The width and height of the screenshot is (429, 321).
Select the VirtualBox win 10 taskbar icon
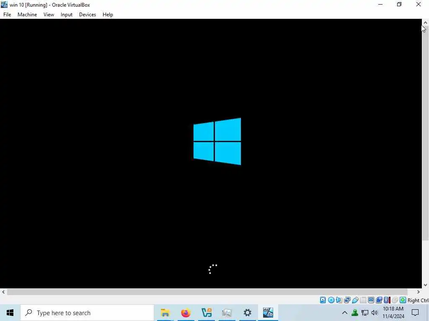click(268, 313)
